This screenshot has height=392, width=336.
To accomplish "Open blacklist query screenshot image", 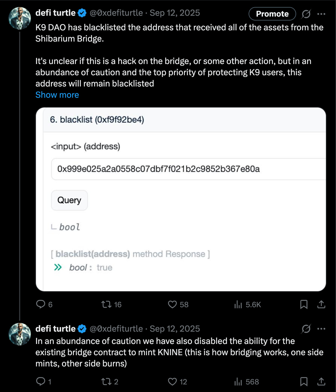I will pos(181,199).
